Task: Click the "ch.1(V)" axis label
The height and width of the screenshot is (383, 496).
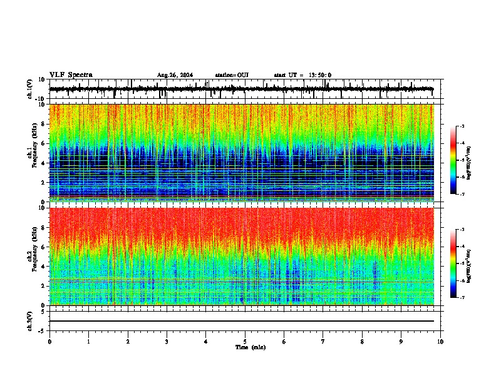Action: click(x=30, y=89)
